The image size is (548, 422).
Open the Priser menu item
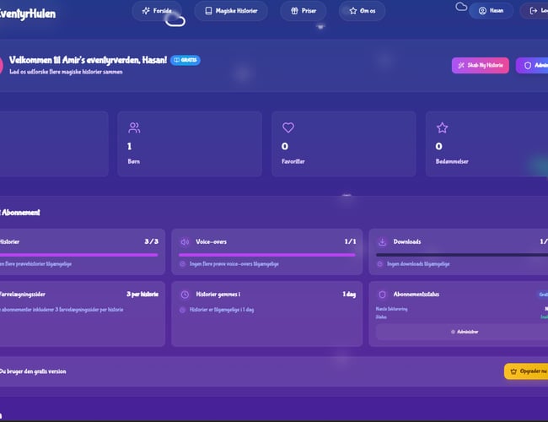tap(303, 11)
